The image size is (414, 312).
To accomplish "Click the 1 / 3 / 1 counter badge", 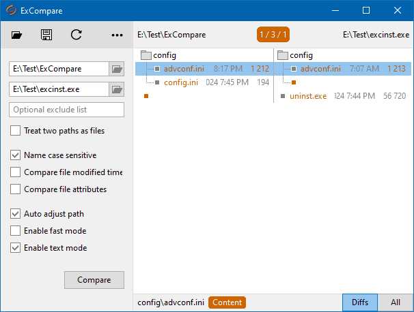I will 273,35.
